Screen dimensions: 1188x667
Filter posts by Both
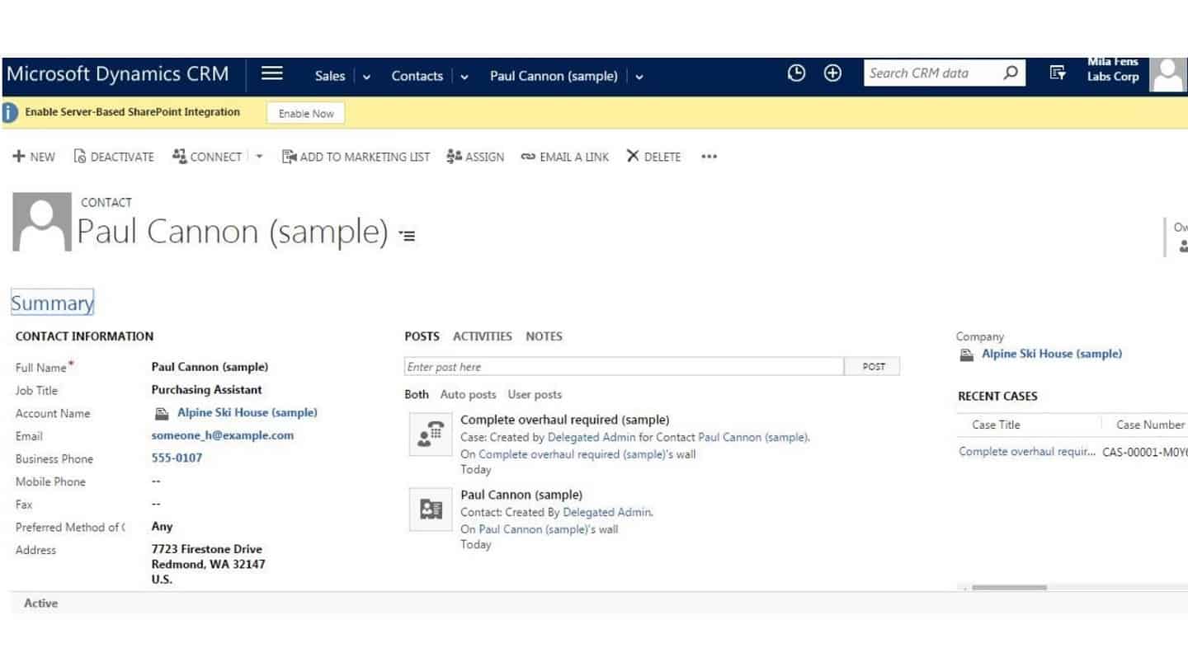coord(417,394)
